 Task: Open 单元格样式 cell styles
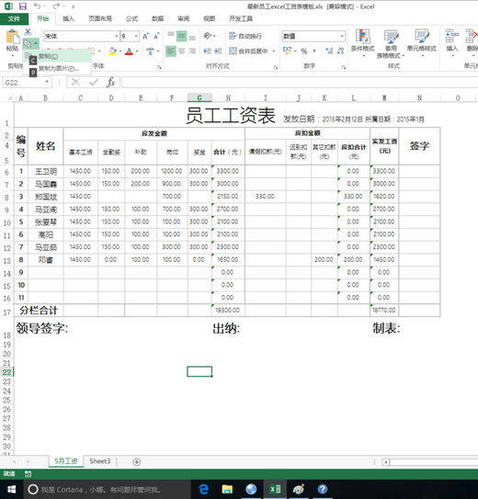422,42
